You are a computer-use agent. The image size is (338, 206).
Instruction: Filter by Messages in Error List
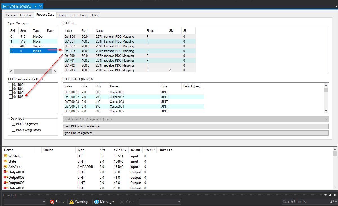(x=105, y=202)
